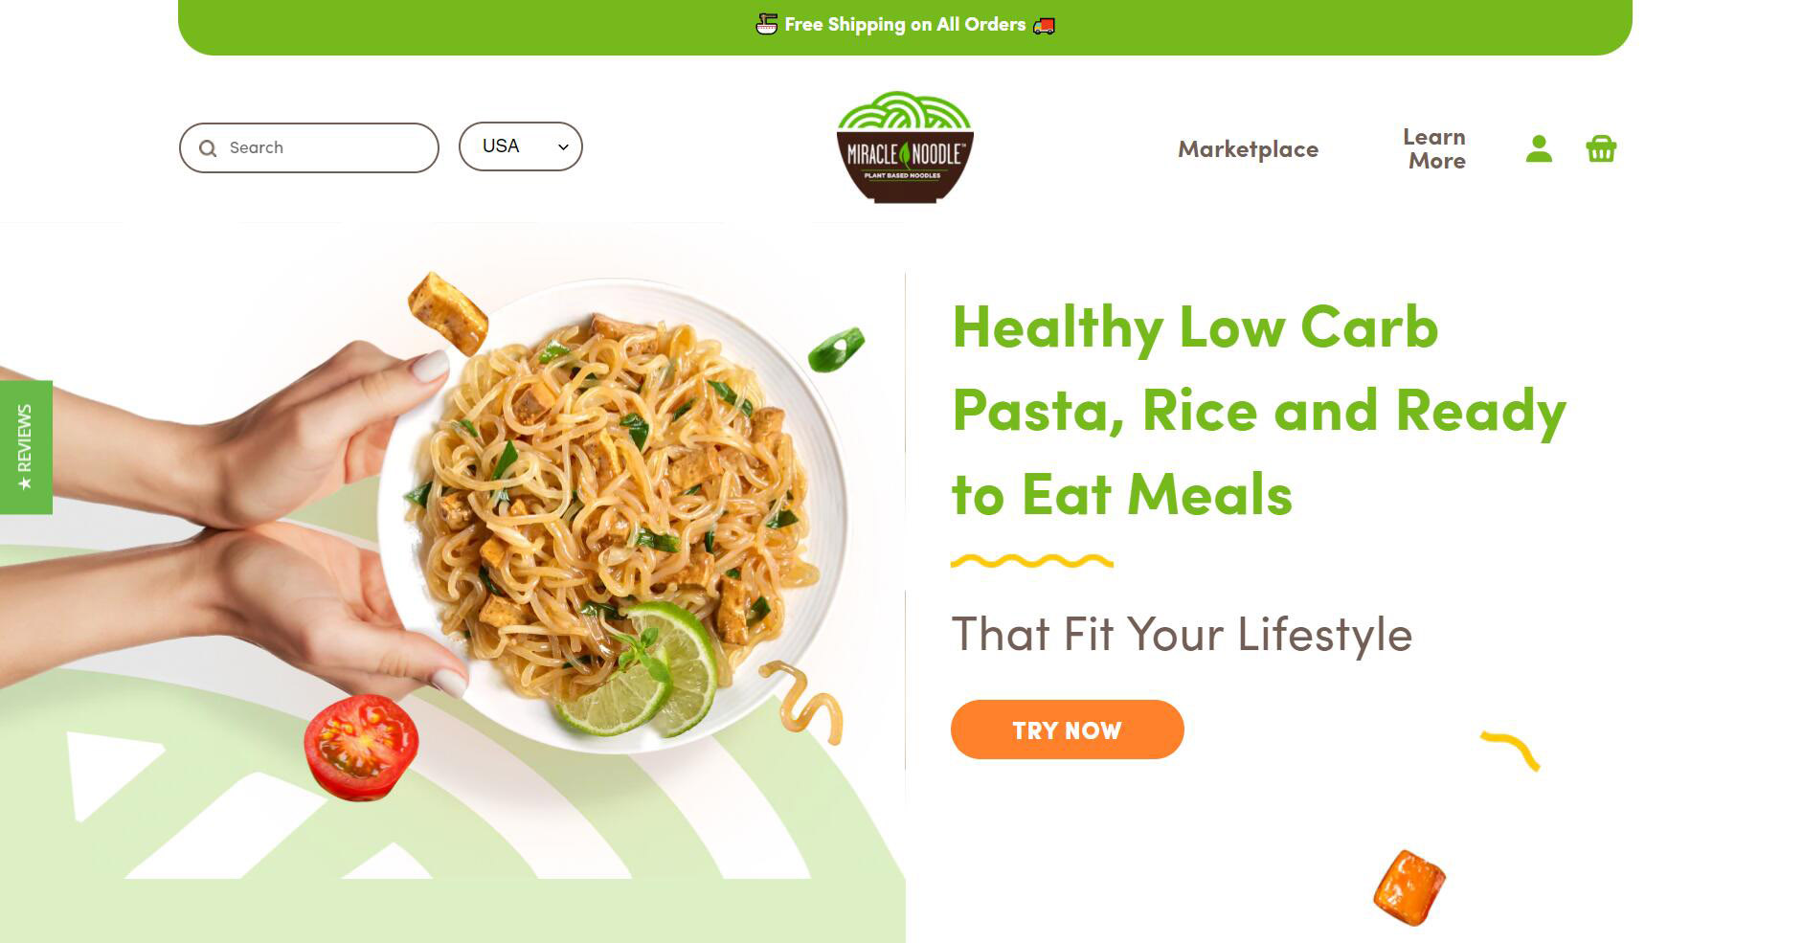Click the sliced tomato image

[x=361, y=747]
